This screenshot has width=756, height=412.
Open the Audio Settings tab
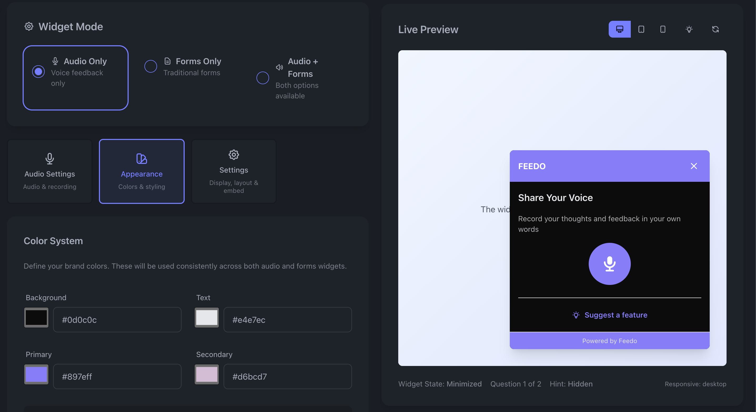[x=50, y=171]
